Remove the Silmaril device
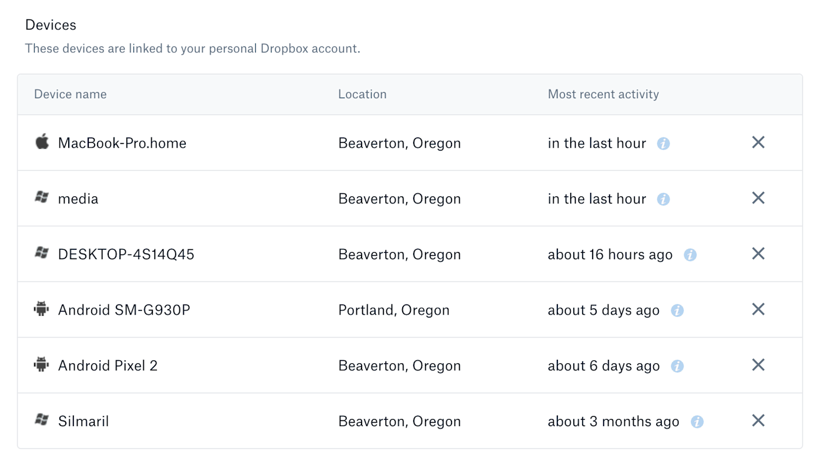 point(758,420)
